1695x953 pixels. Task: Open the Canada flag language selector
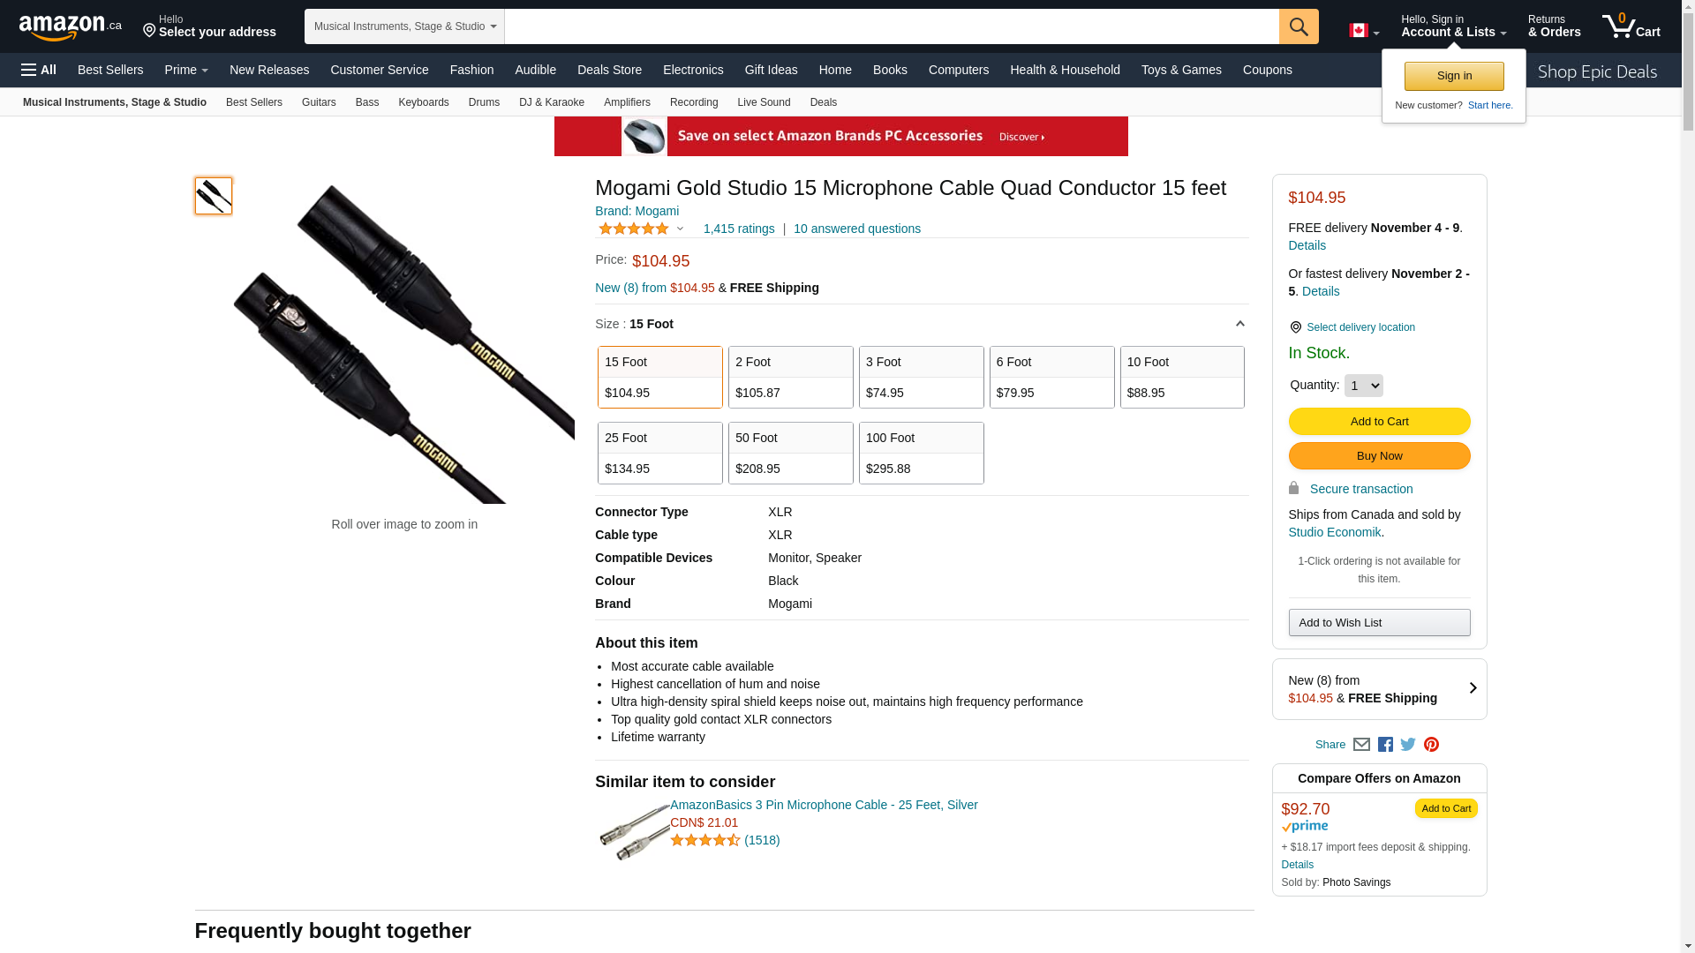coord(1363,31)
